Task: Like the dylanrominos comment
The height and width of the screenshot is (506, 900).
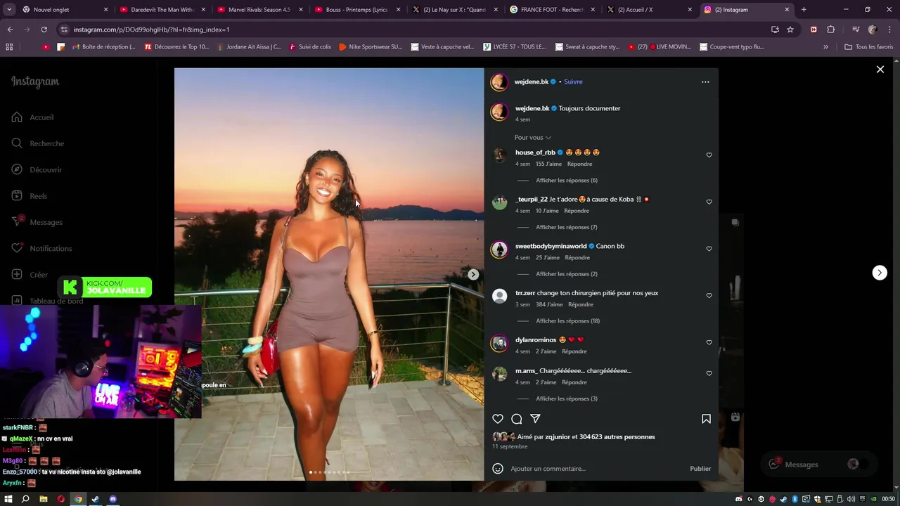Action: pyautogui.click(x=709, y=342)
